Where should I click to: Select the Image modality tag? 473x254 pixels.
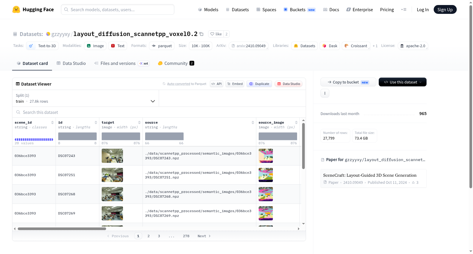click(x=95, y=46)
